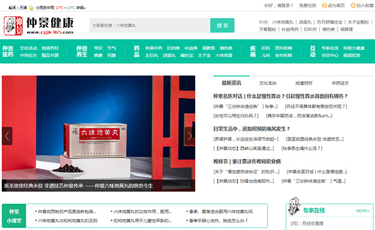
Task: Focus the search box showing 六味地黄丸
Action: click(x=150, y=26)
